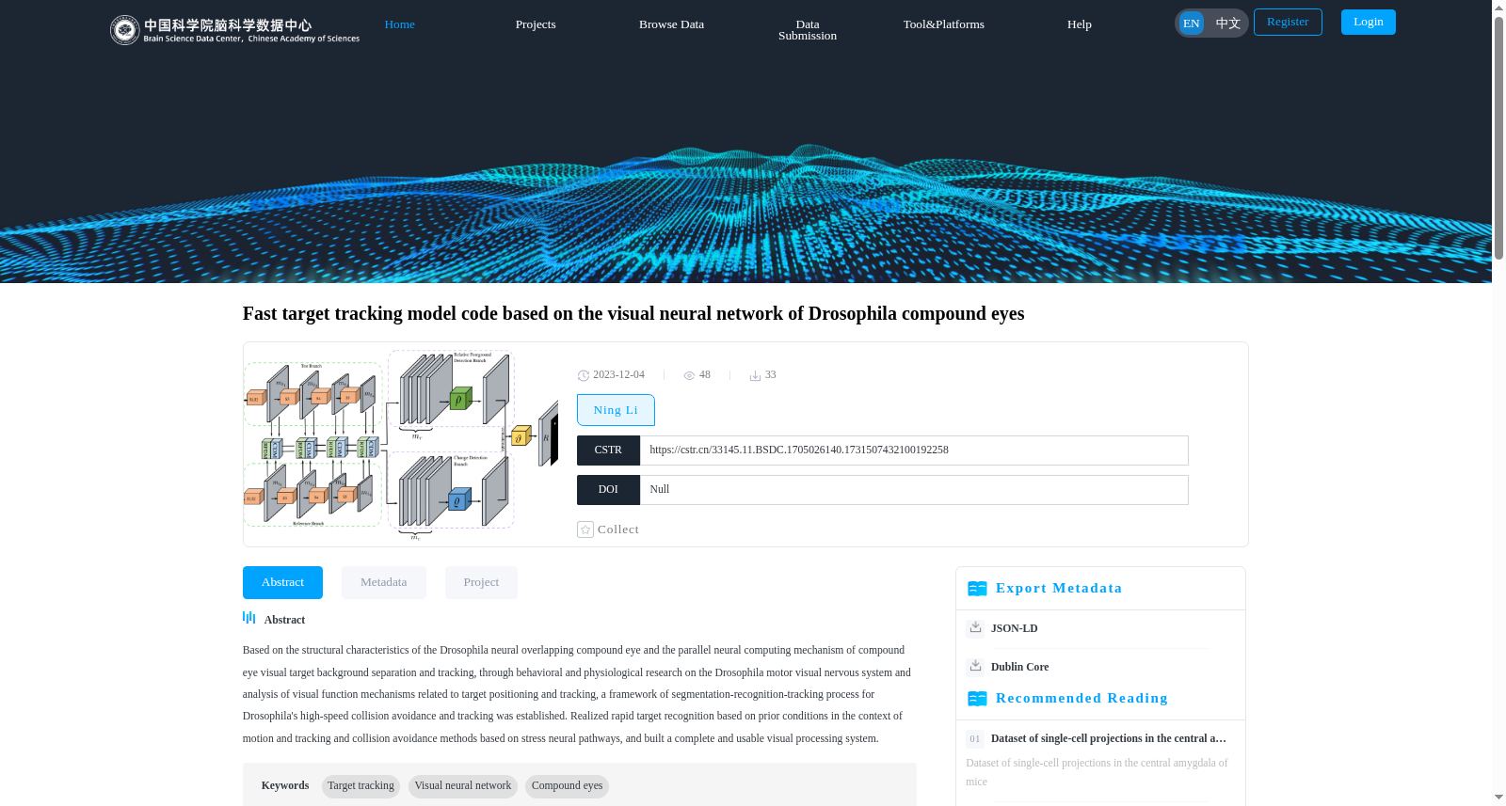Image resolution: width=1506 pixels, height=806 pixels.
Task: Click the Export Metadata header icon
Action: [x=977, y=589]
